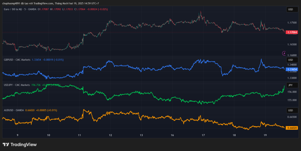Open the USD currency selector for AUDUSD pane
The image size is (301, 151).
pyautogui.click(x=290, y=110)
